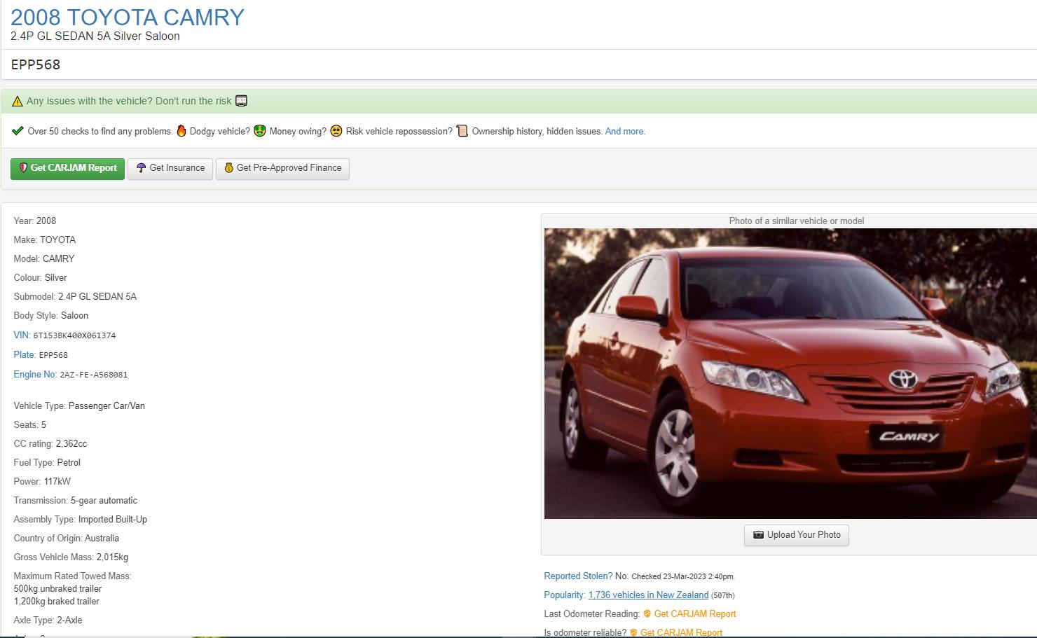Click the 'Model: CAMRY' row
The image size is (1037, 638).
click(x=44, y=258)
